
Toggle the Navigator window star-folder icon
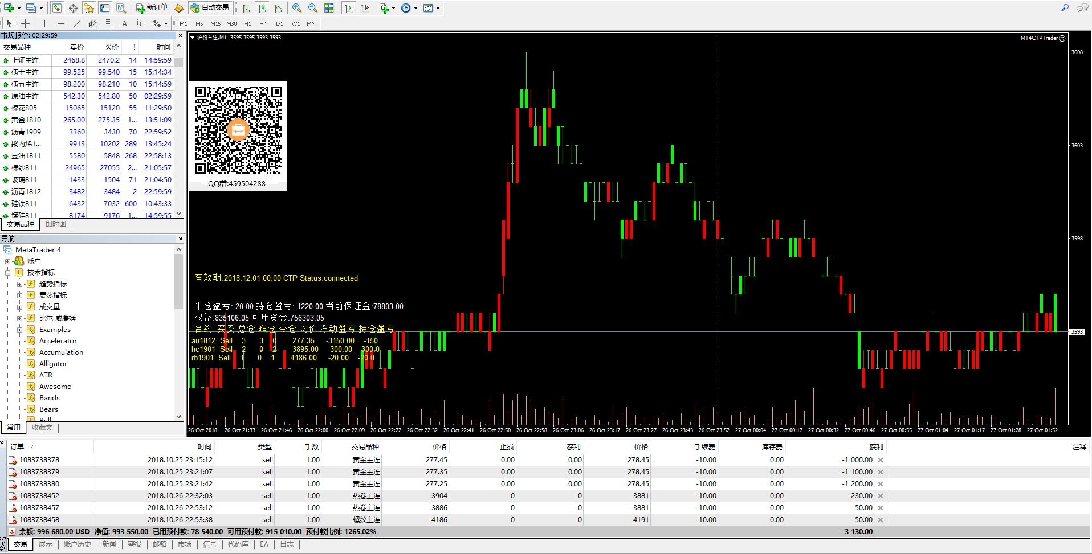click(x=89, y=8)
